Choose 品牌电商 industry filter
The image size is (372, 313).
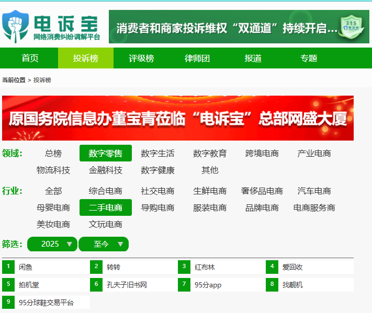pyautogui.click(x=262, y=207)
